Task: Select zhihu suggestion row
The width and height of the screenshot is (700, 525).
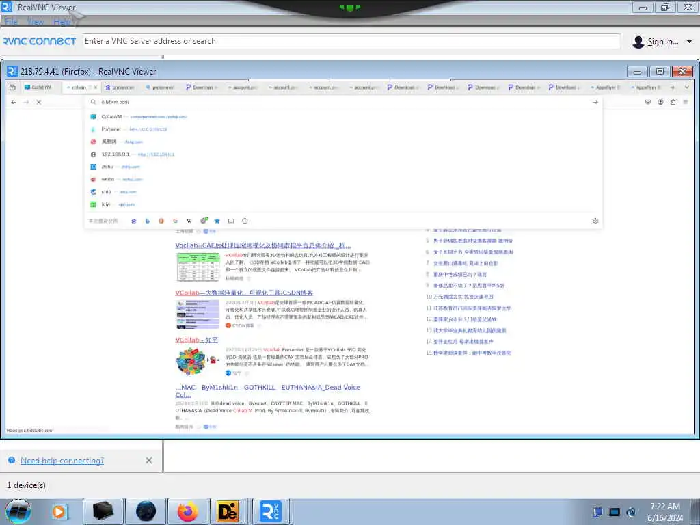Action: (x=343, y=167)
